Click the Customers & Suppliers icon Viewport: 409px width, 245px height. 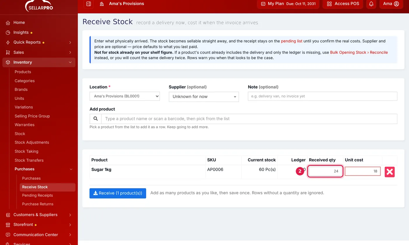coord(8,215)
